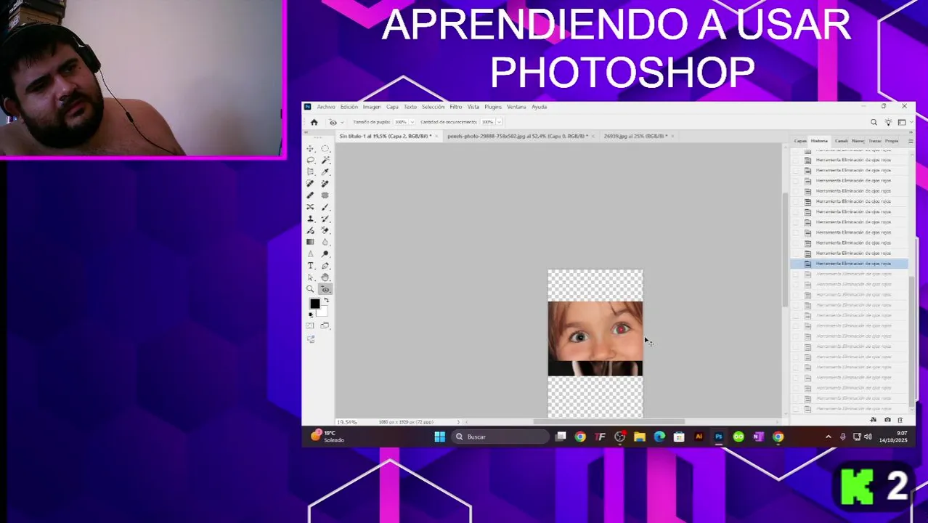Open the Cantidad de oscurecimiento dropdown arrow
The height and width of the screenshot is (523, 928).
click(x=498, y=122)
